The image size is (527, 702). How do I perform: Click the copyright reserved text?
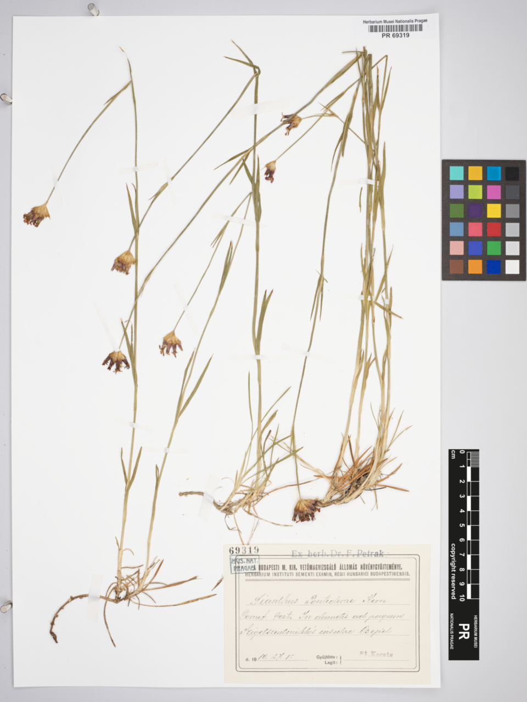[453, 571]
